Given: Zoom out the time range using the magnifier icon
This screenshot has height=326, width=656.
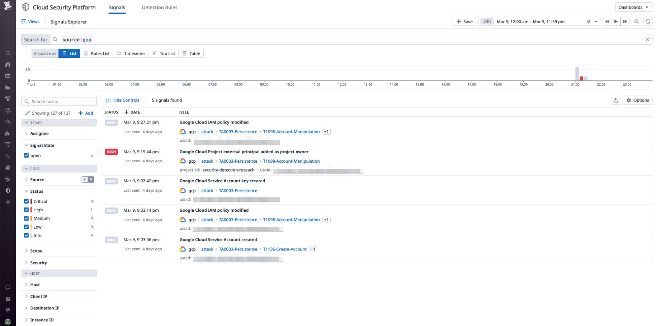Looking at the screenshot, I should pyautogui.click(x=636, y=21).
